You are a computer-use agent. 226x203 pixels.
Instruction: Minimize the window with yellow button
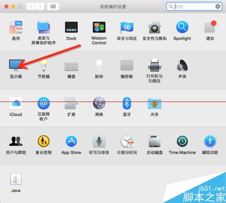[x=13, y=6]
